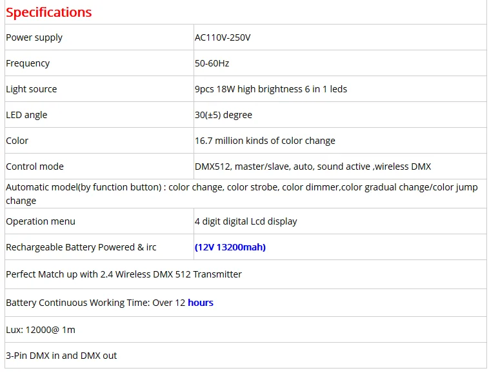
Task: Click the red Specifications heading
Action: tap(48, 12)
